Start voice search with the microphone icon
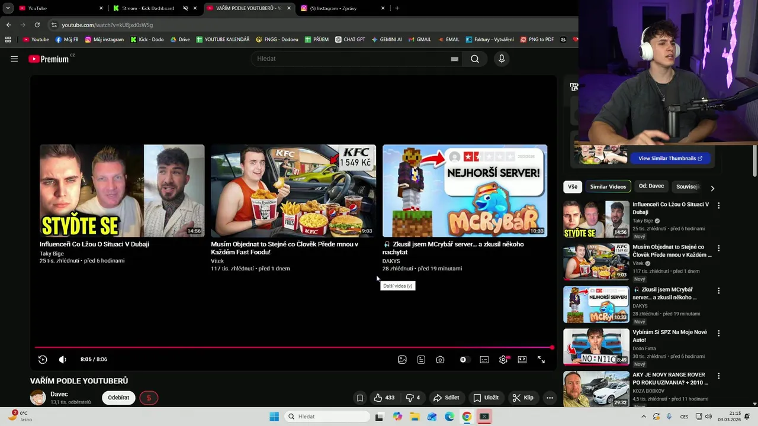The height and width of the screenshot is (426, 758). pyautogui.click(x=502, y=59)
